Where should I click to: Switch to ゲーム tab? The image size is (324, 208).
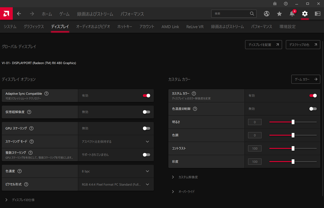[x=64, y=14]
